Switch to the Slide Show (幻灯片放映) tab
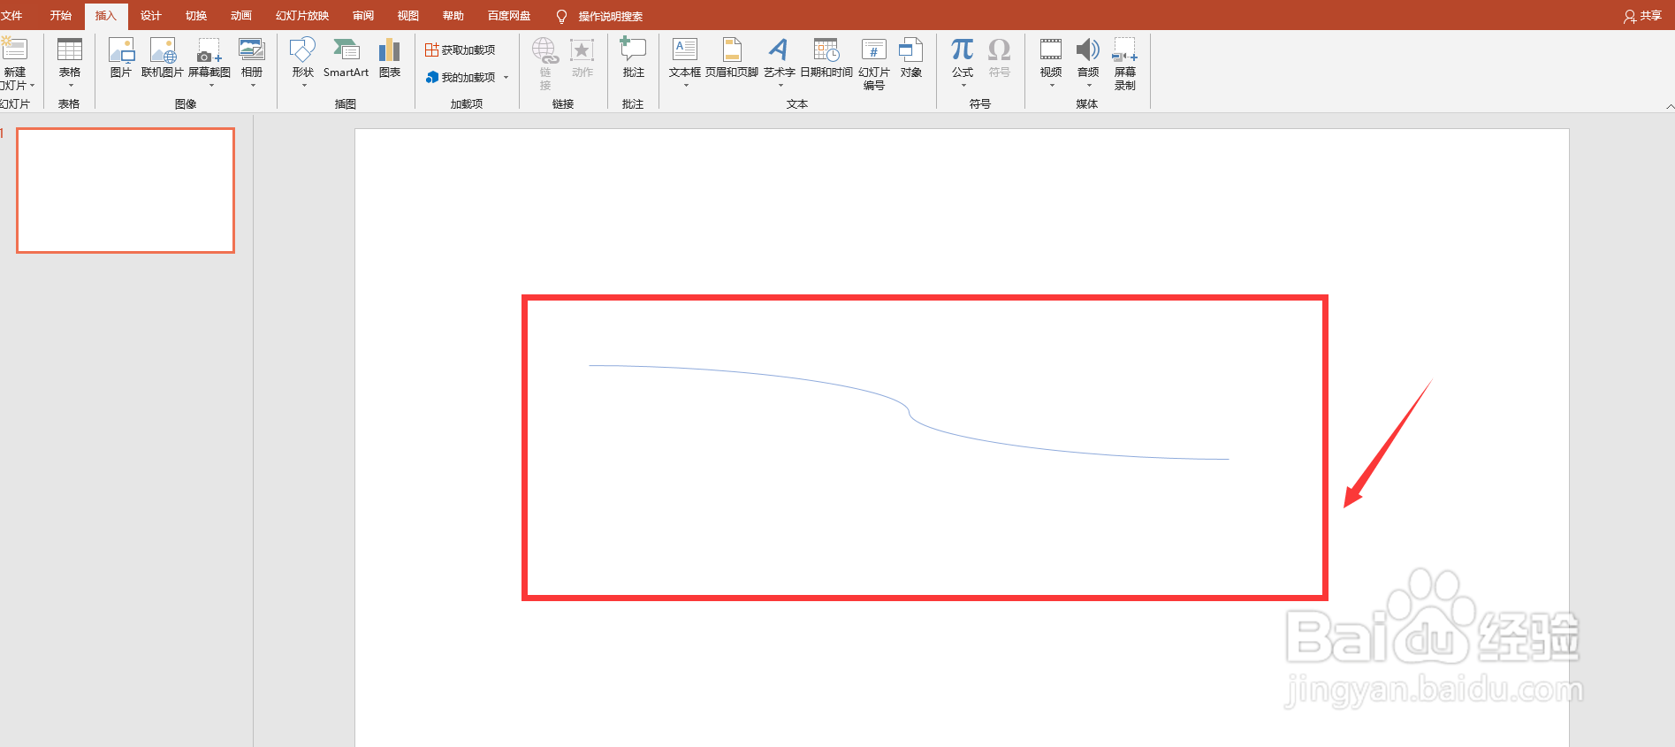 [x=302, y=16]
